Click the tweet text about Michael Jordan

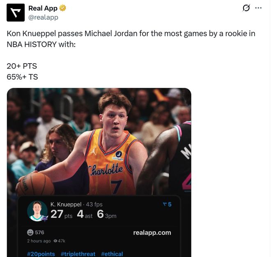[x=131, y=39]
